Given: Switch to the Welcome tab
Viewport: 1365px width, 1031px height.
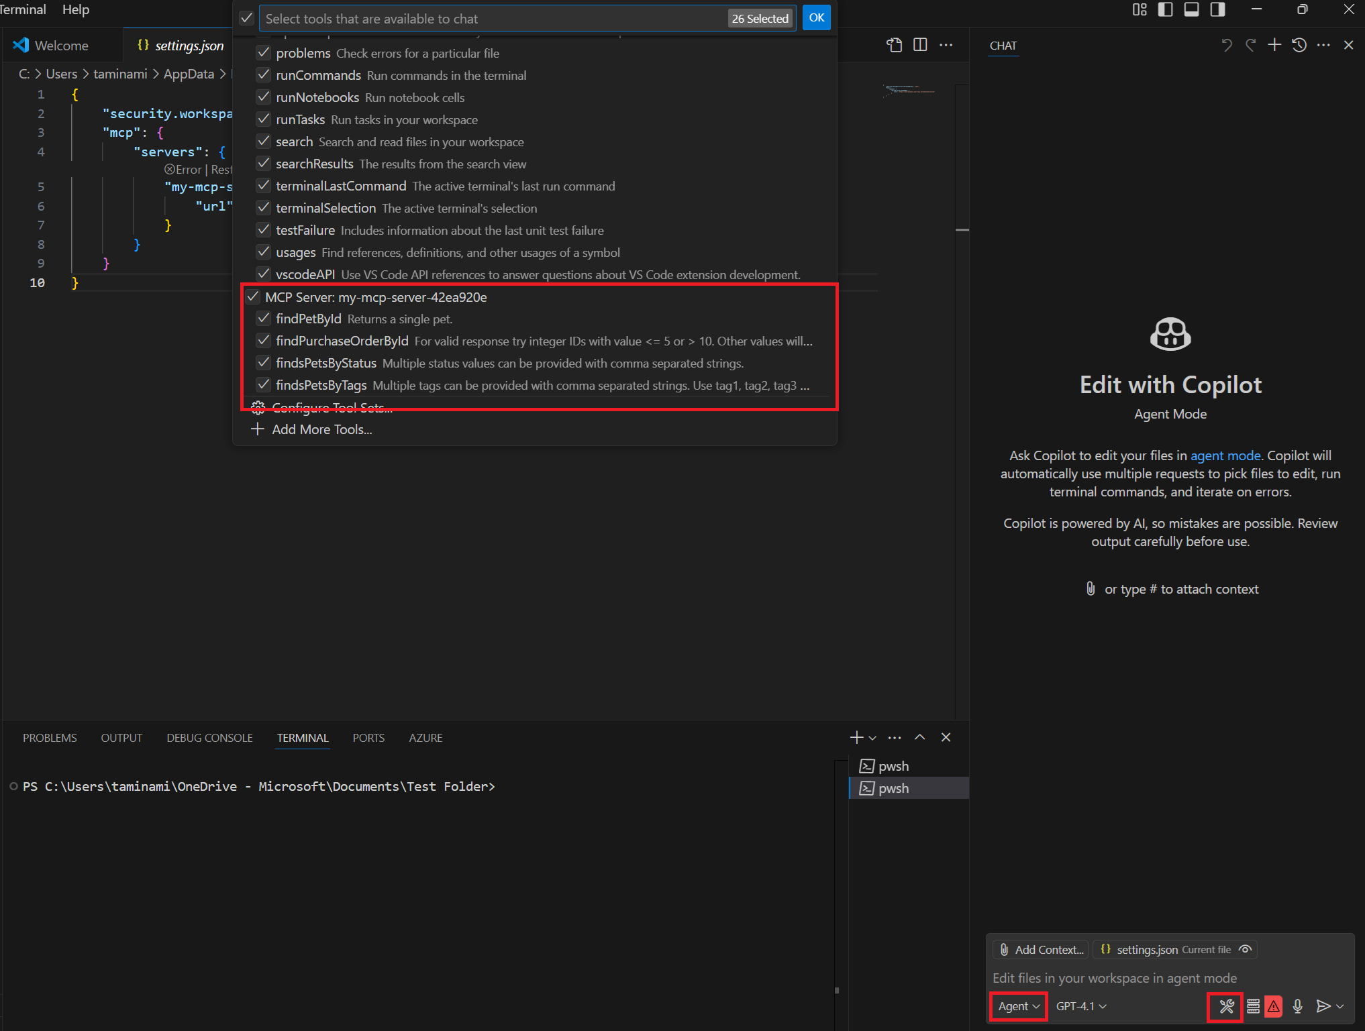Looking at the screenshot, I should pos(61,45).
